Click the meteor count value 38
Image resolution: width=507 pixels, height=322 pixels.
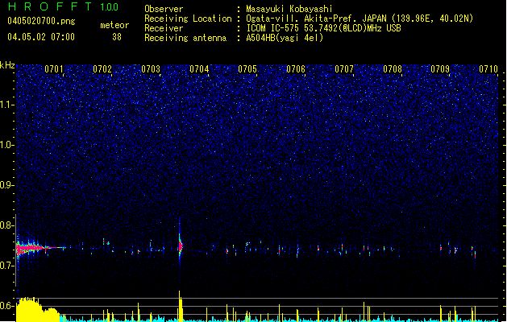[117, 37]
